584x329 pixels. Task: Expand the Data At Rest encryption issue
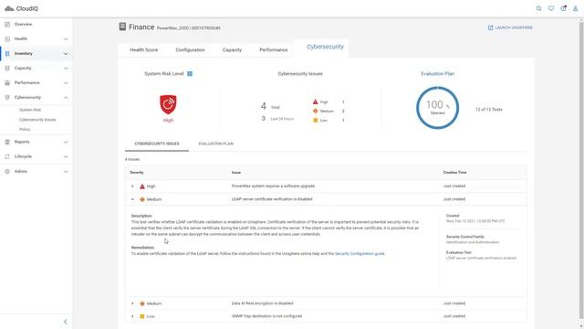coord(132,303)
